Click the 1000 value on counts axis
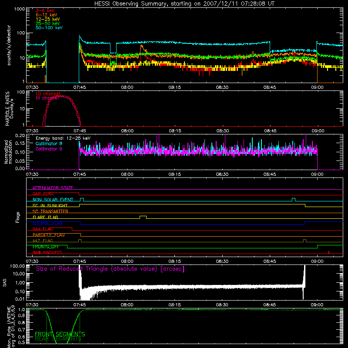The image size is (348, 348). pyautogui.click(x=19, y=9)
